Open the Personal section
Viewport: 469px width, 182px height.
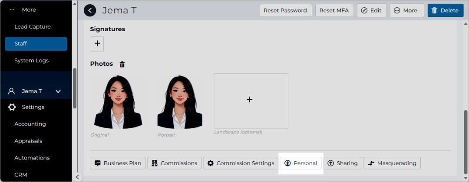pos(301,163)
